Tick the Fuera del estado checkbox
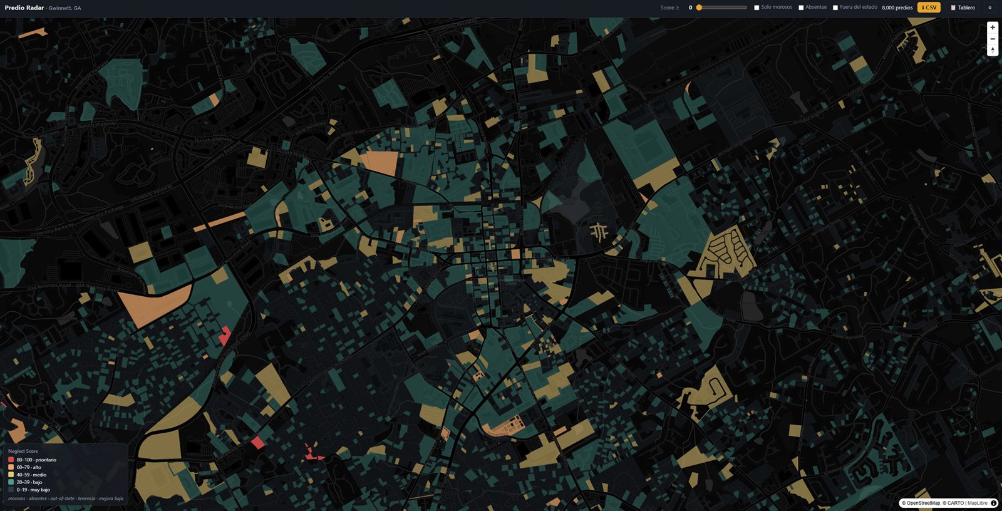The height and width of the screenshot is (511, 1002). tap(835, 8)
